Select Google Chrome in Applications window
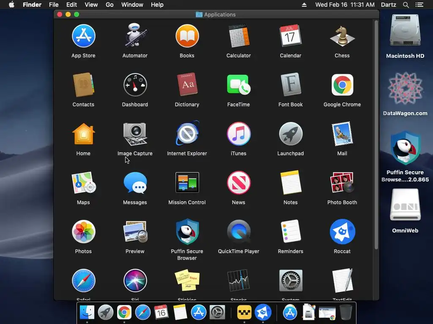433x324 pixels. tap(342, 85)
